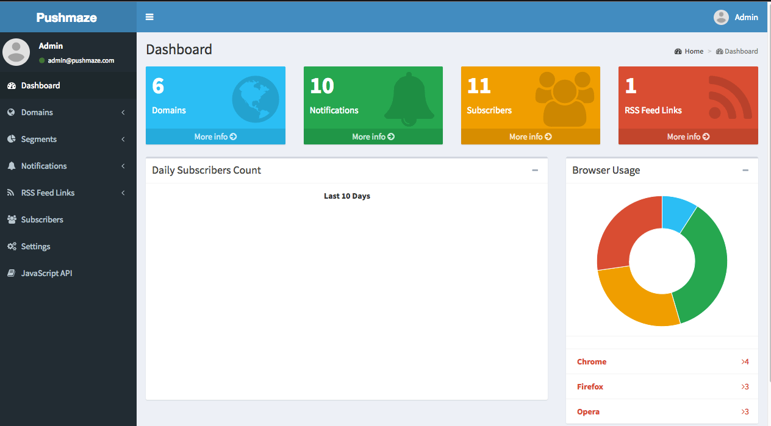771x426 pixels.
Task: Click the large globe icon on Domains card
Action: [256, 99]
